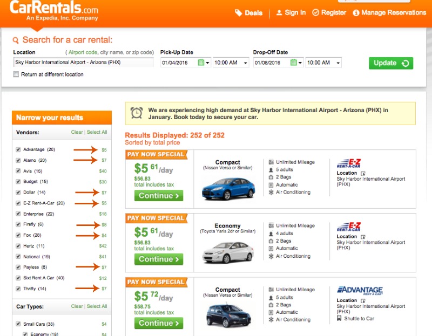Uncheck the Hertz vendor checkbox
The image size is (432, 336).
[18, 246]
